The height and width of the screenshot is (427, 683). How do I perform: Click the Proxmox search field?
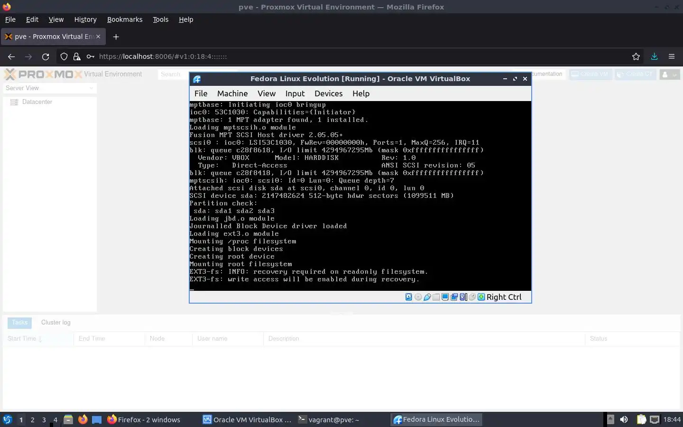(x=173, y=74)
